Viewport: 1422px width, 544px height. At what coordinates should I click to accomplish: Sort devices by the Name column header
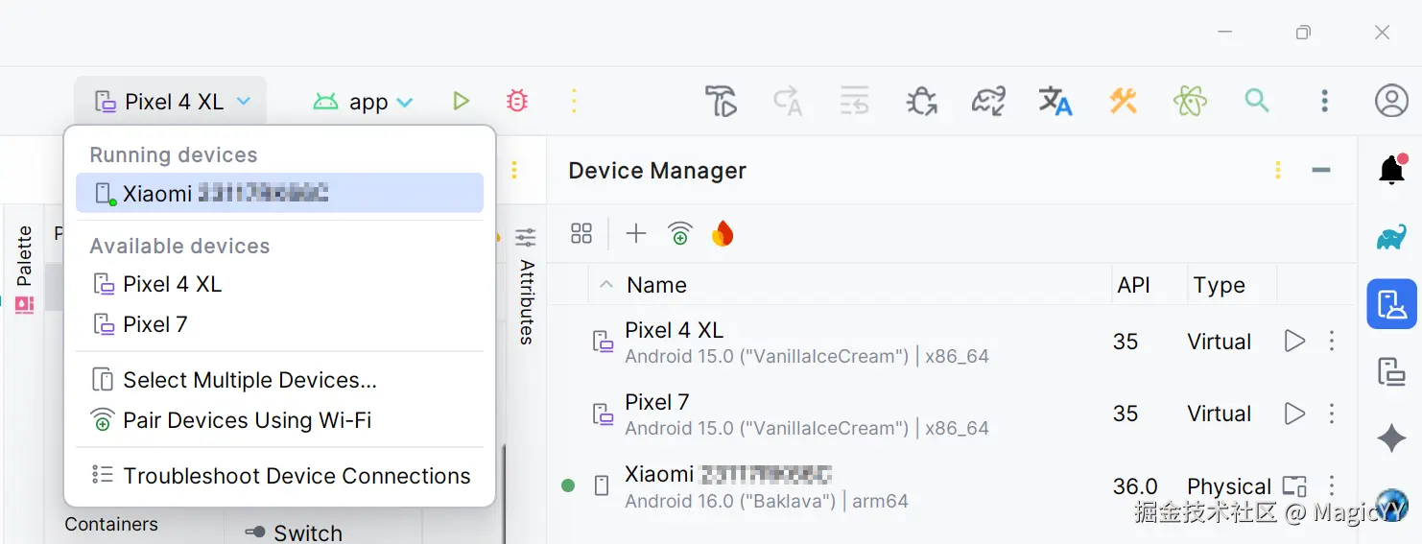(656, 285)
